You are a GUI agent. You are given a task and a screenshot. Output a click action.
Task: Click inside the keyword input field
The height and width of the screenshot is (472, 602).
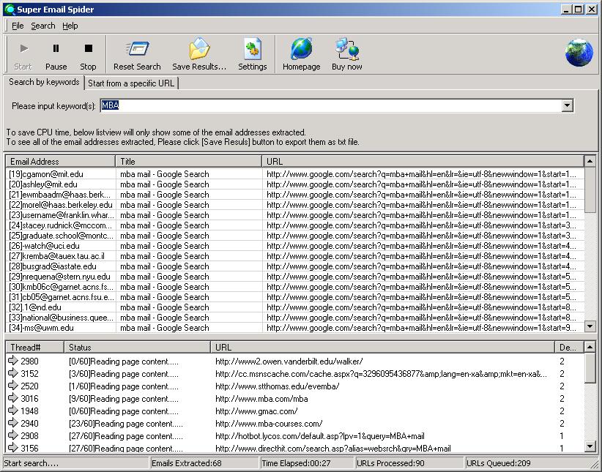click(x=330, y=106)
